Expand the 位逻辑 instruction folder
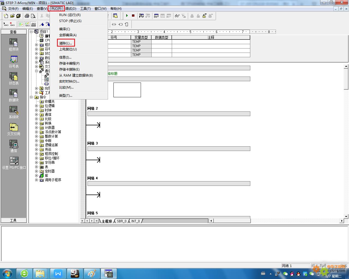Viewport: 349px width, 279px height. tap(37, 106)
